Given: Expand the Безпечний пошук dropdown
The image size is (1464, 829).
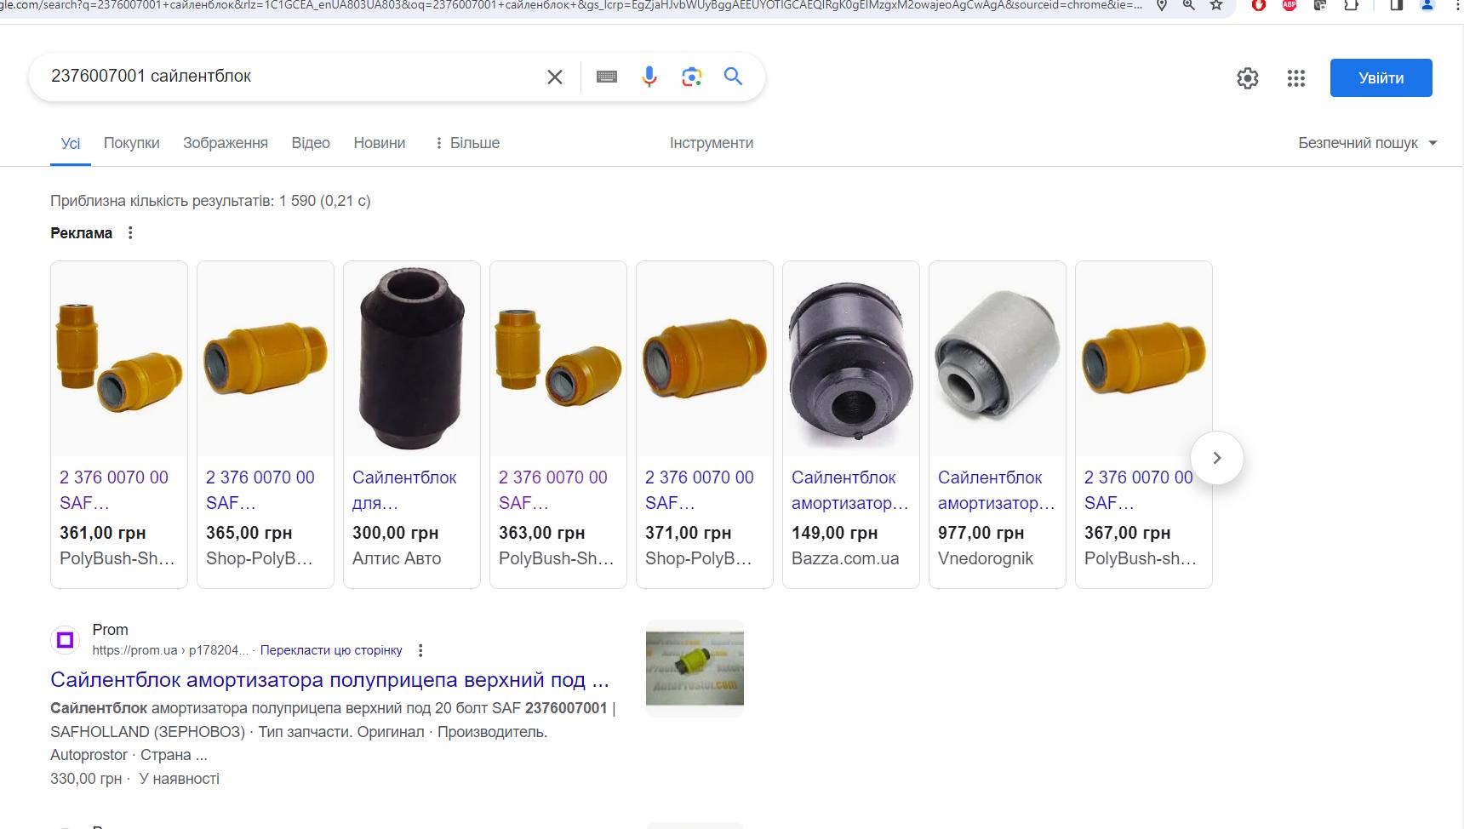Looking at the screenshot, I should click(x=1368, y=143).
